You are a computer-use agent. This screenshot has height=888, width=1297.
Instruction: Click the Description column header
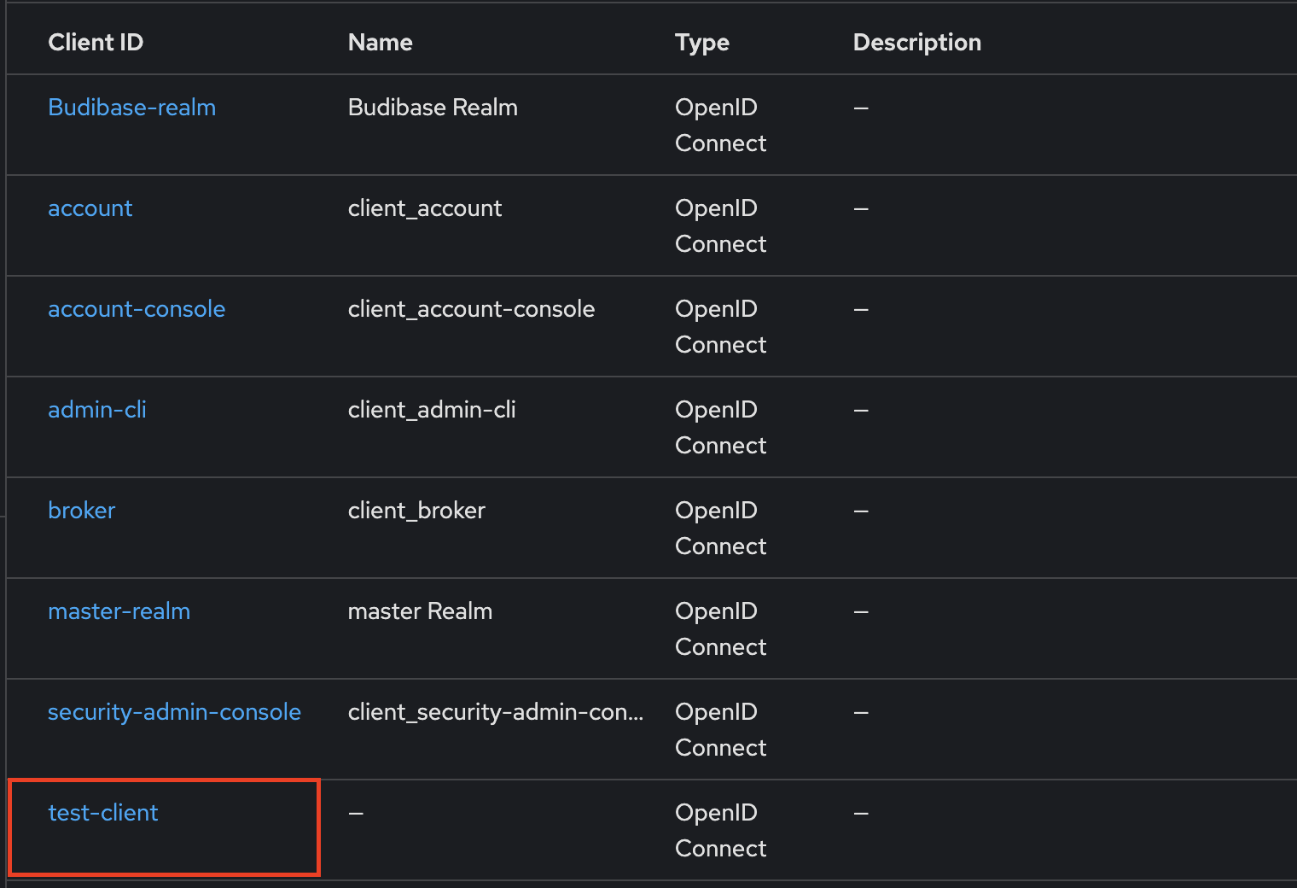(917, 43)
